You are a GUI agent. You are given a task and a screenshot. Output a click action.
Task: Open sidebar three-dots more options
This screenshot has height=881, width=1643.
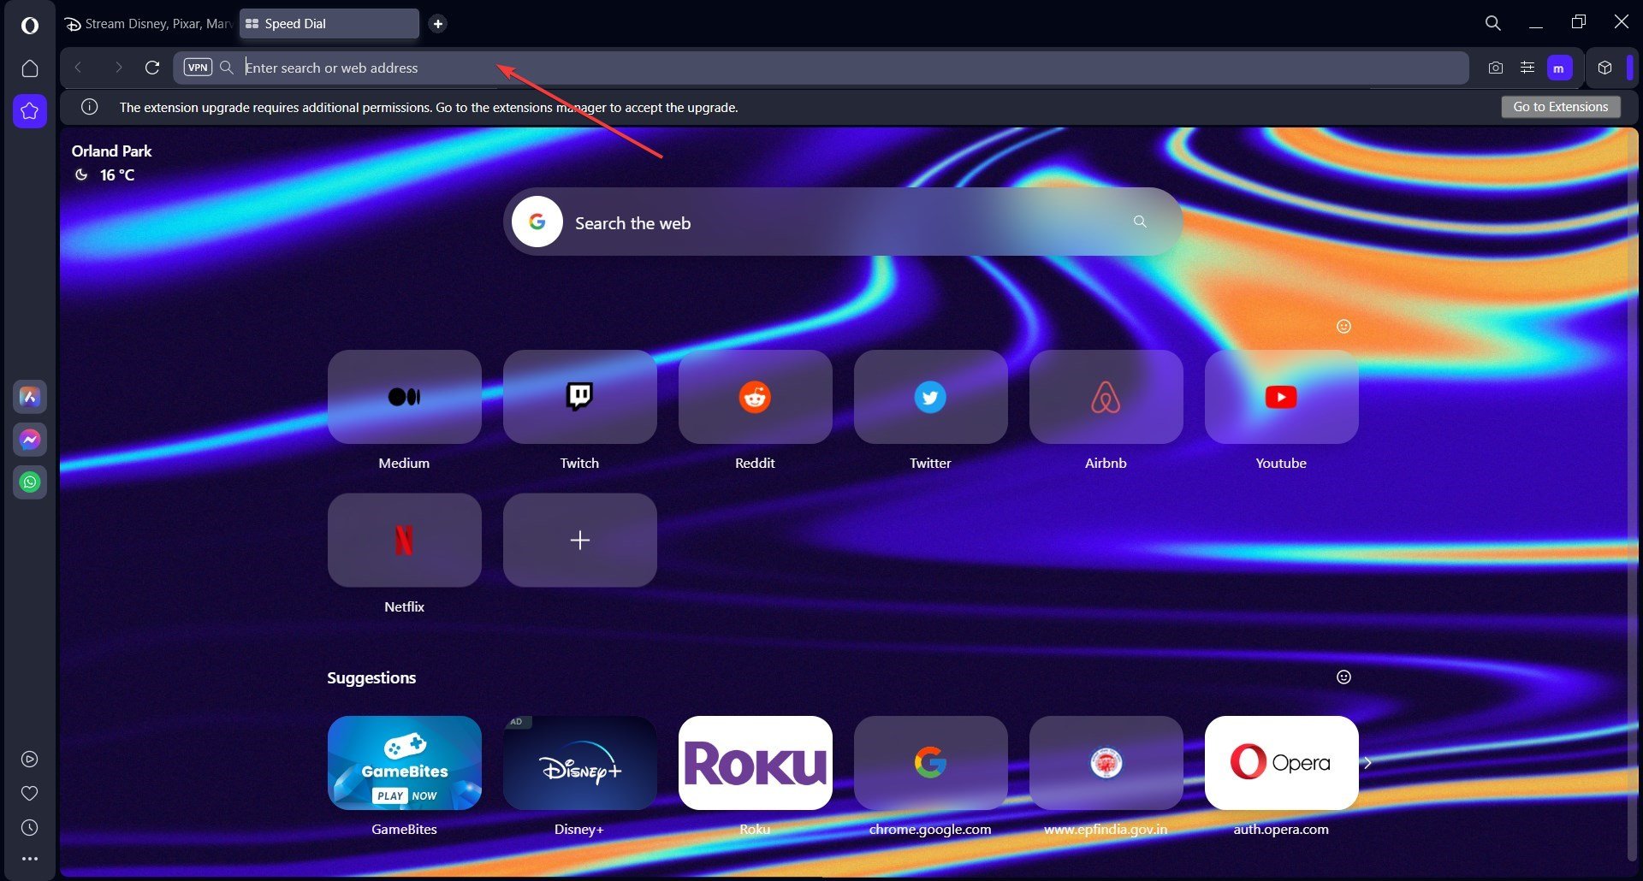30,859
